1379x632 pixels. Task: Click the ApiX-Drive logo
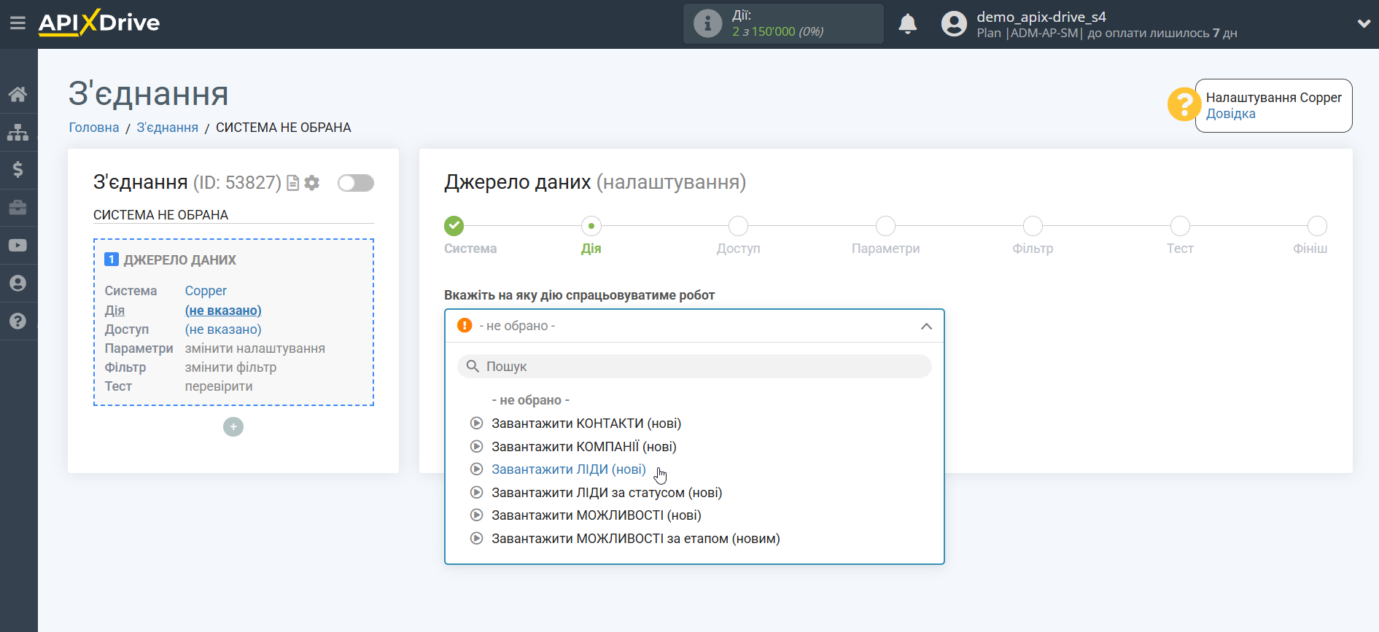click(98, 23)
